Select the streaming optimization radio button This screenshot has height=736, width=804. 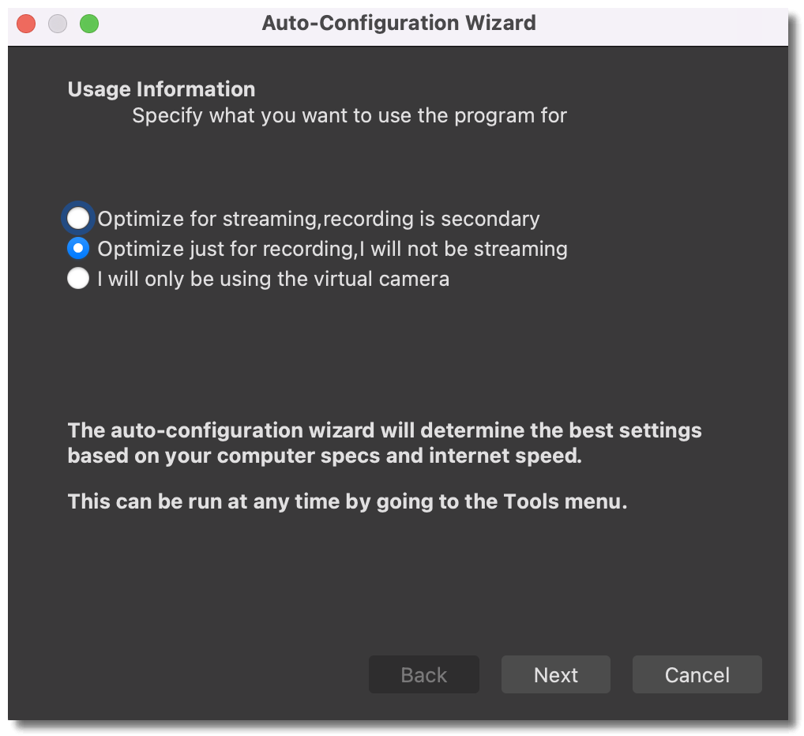pyautogui.click(x=78, y=219)
